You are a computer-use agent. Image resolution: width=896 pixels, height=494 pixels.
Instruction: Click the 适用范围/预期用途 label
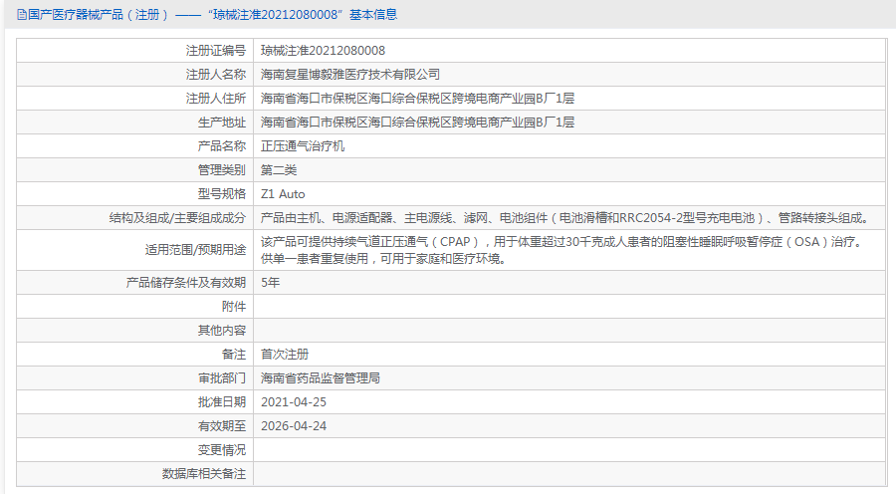click(x=195, y=250)
